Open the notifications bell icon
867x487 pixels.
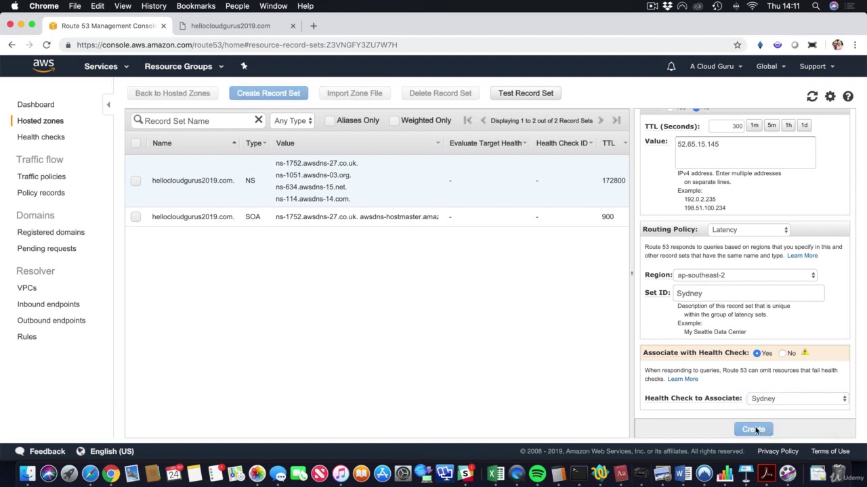tap(671, 66)
